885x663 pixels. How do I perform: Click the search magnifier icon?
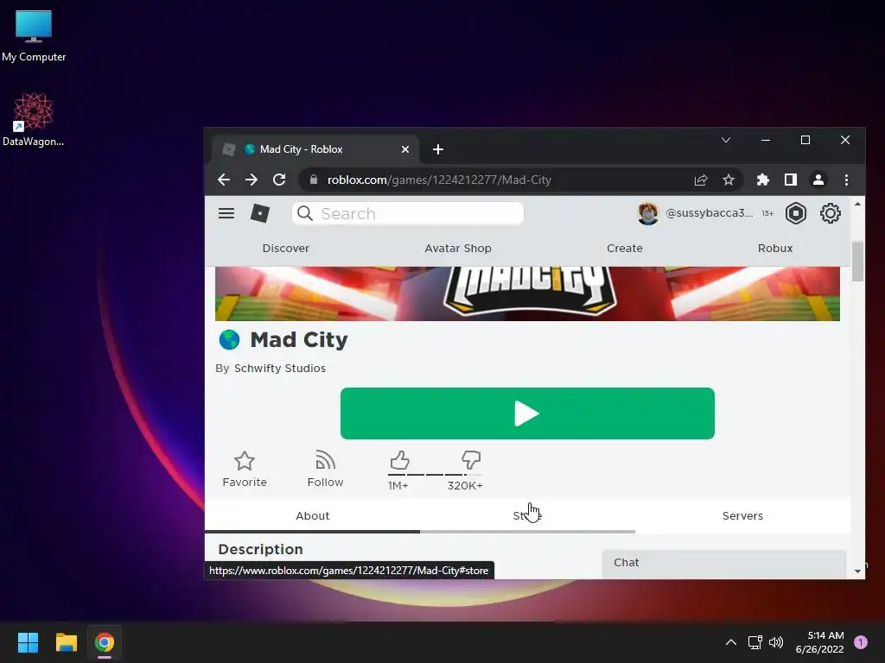click(305, 213)
